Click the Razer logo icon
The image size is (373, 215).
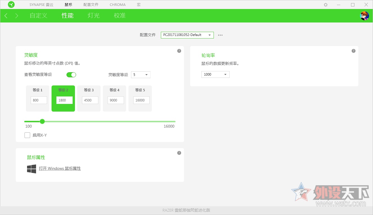pos(11,4)
